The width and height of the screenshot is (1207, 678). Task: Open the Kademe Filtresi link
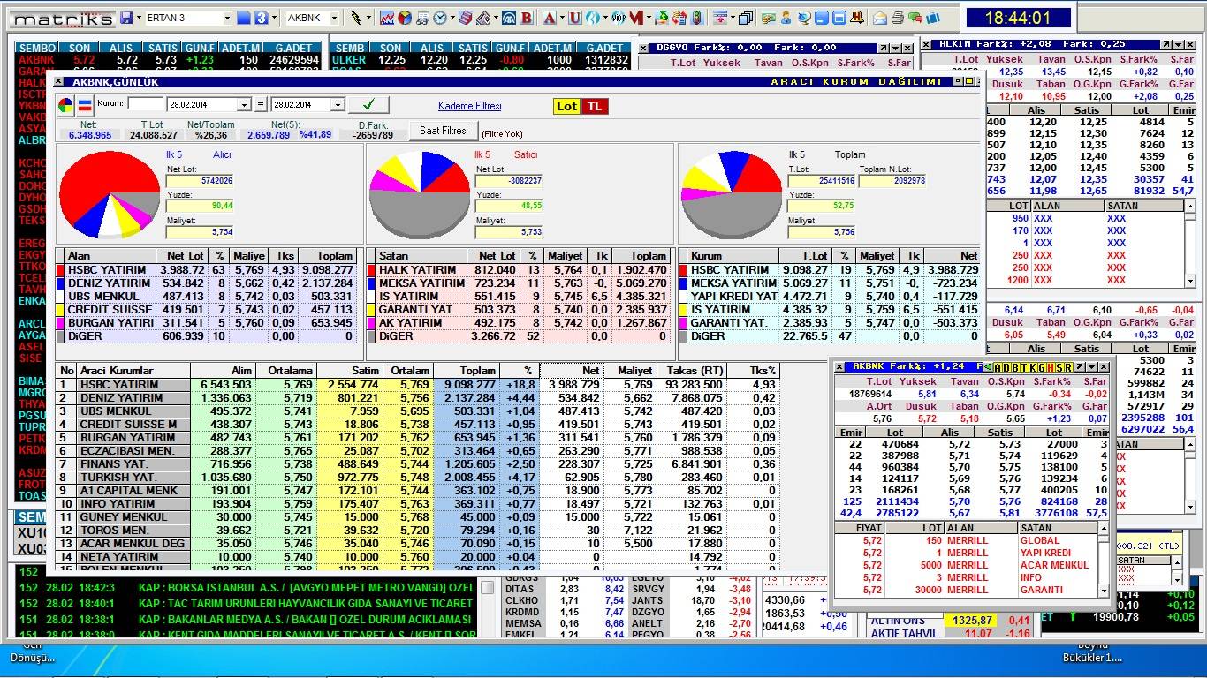tap(469, 106)
